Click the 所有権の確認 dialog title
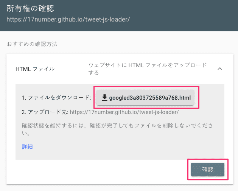This screenshot has height=191, width=238. [30, 9]
